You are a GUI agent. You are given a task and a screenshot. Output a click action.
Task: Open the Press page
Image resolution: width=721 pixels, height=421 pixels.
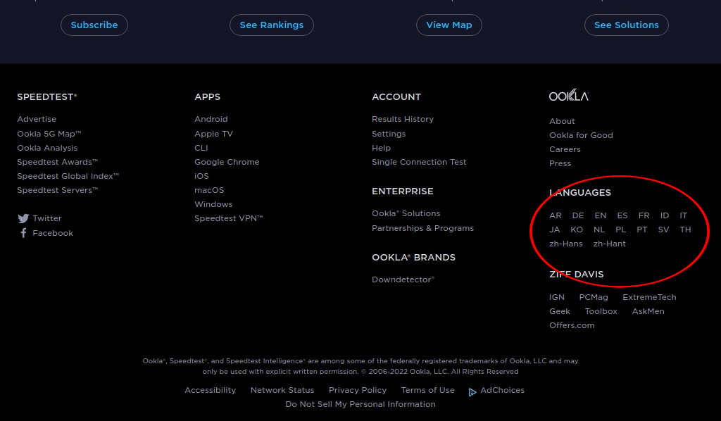coord(560,163)
